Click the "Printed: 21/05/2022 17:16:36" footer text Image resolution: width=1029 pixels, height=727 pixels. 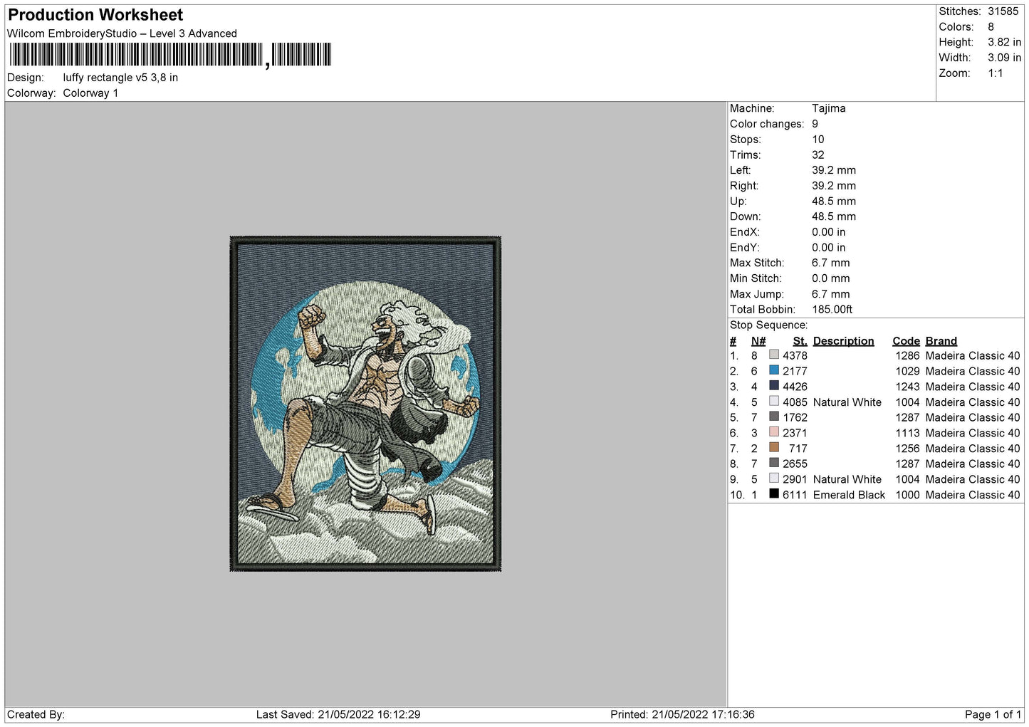pyautogui.click(x=682, y=715)
